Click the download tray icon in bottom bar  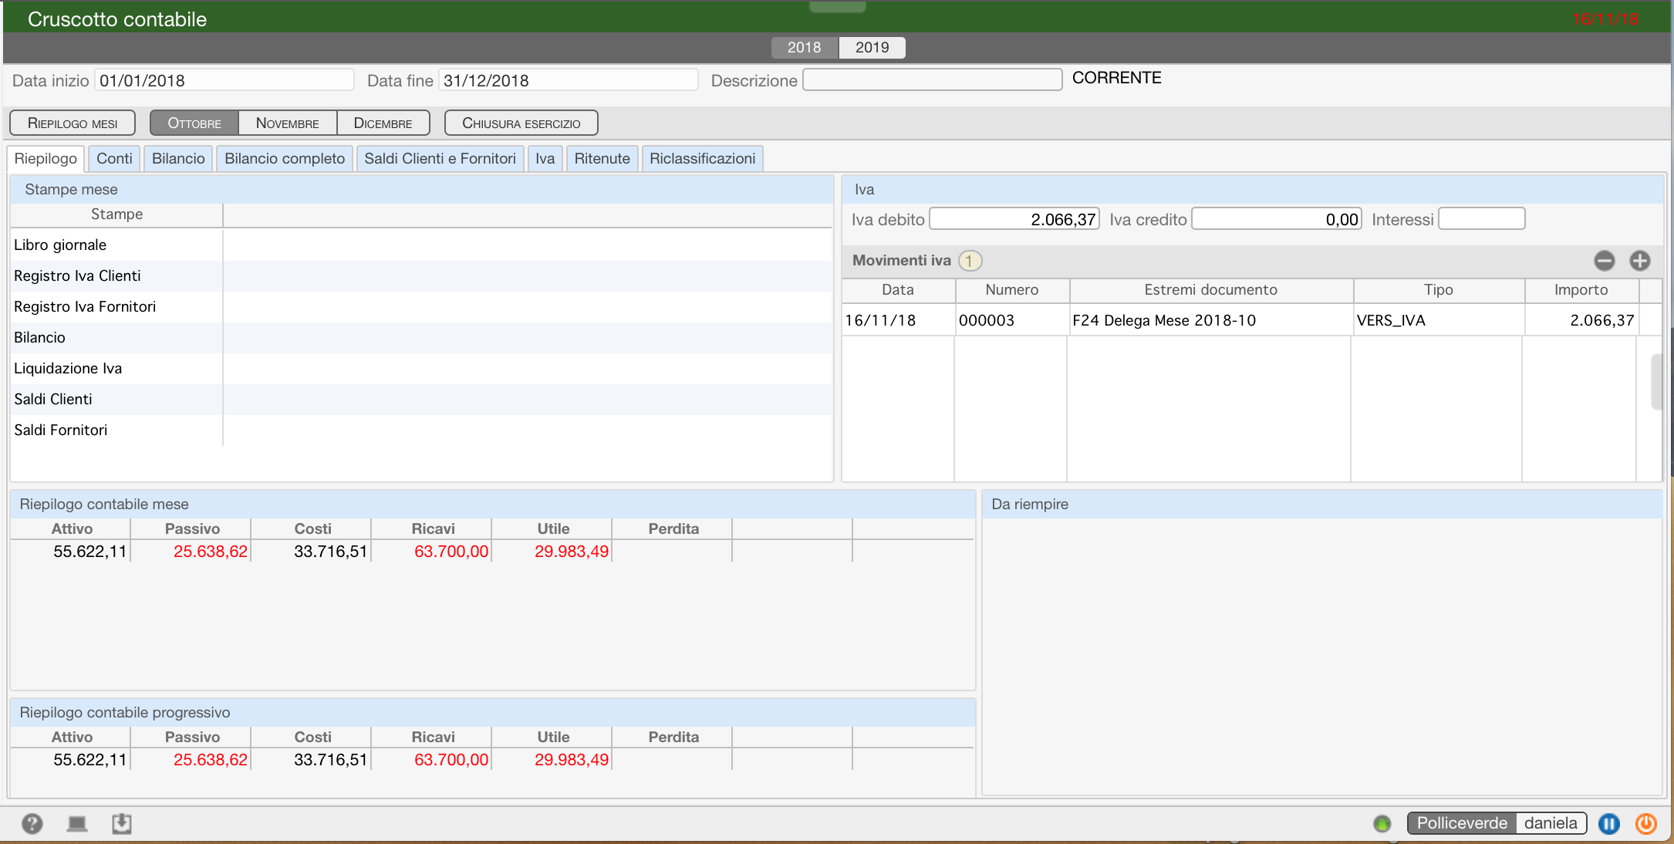click(122, 824)
